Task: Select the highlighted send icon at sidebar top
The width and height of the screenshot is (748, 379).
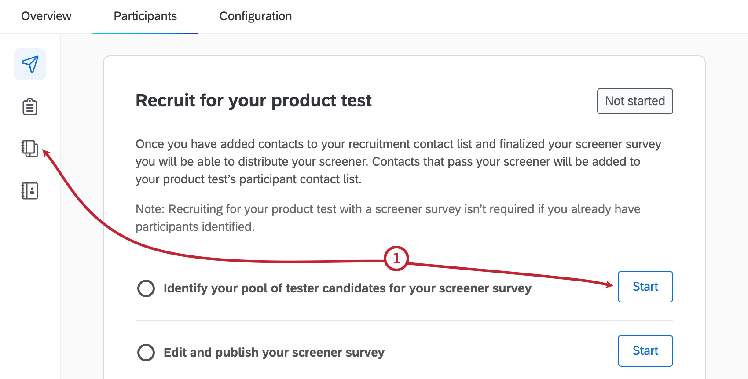Action: coord(29,64)
